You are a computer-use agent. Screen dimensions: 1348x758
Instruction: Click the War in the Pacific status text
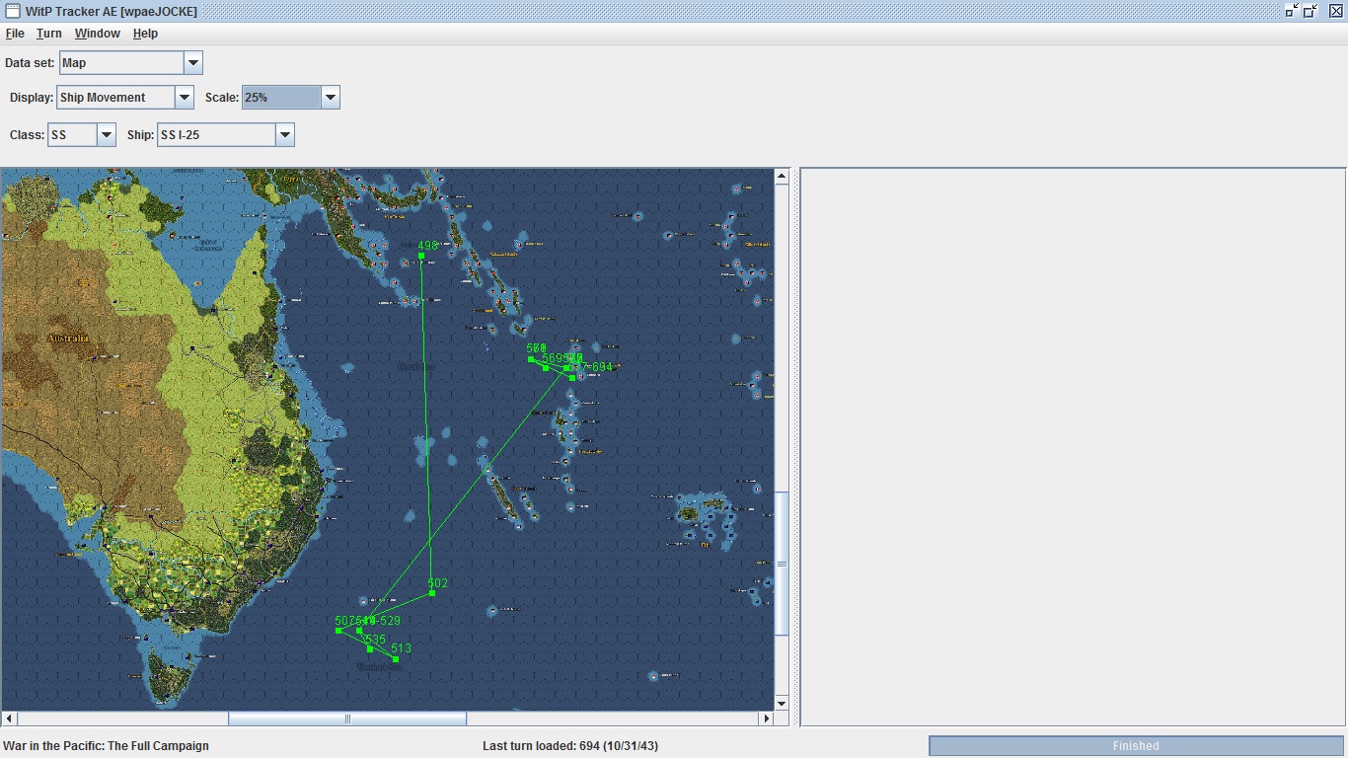tap(107, 746)
